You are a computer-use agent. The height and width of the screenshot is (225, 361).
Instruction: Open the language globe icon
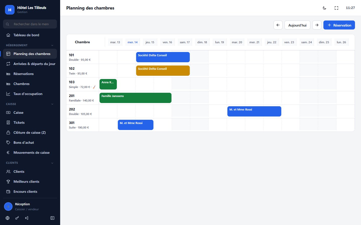click(x=8, y=218)
